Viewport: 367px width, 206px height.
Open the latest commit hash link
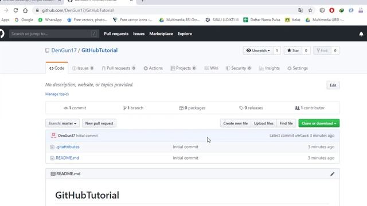pos(302,136)
